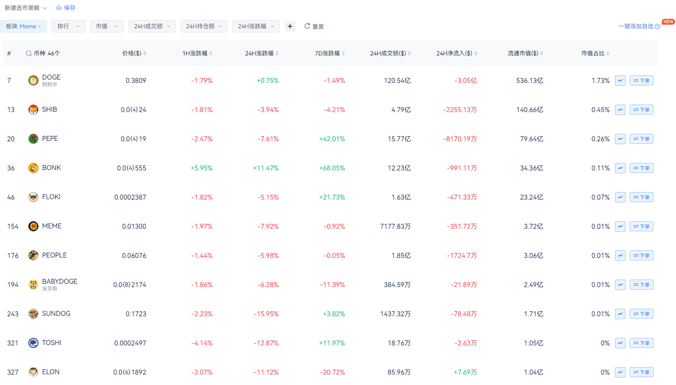Click 重置 to reset filters
Viewport: 676px width, 385px height.
point(314,26)
